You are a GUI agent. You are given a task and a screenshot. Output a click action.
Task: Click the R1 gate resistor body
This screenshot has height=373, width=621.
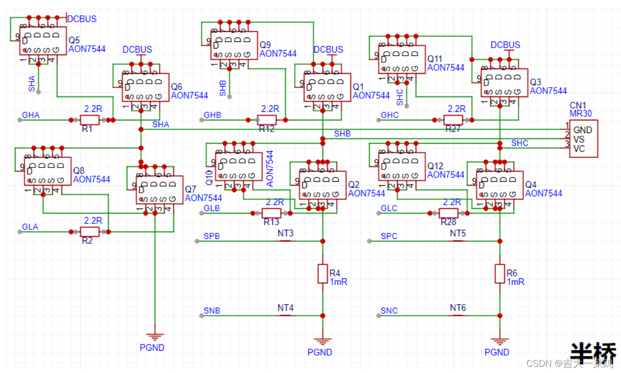point(90,120)
